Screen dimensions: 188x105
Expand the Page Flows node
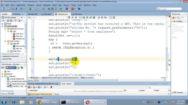(8, 51)
